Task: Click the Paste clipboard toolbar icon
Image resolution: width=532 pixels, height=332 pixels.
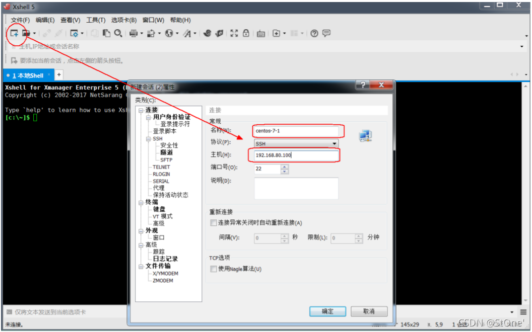Action: (106, 33)
